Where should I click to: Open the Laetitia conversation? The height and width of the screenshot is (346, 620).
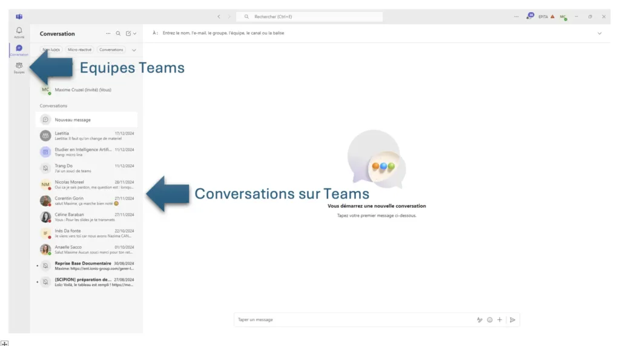tap(87, 136)
